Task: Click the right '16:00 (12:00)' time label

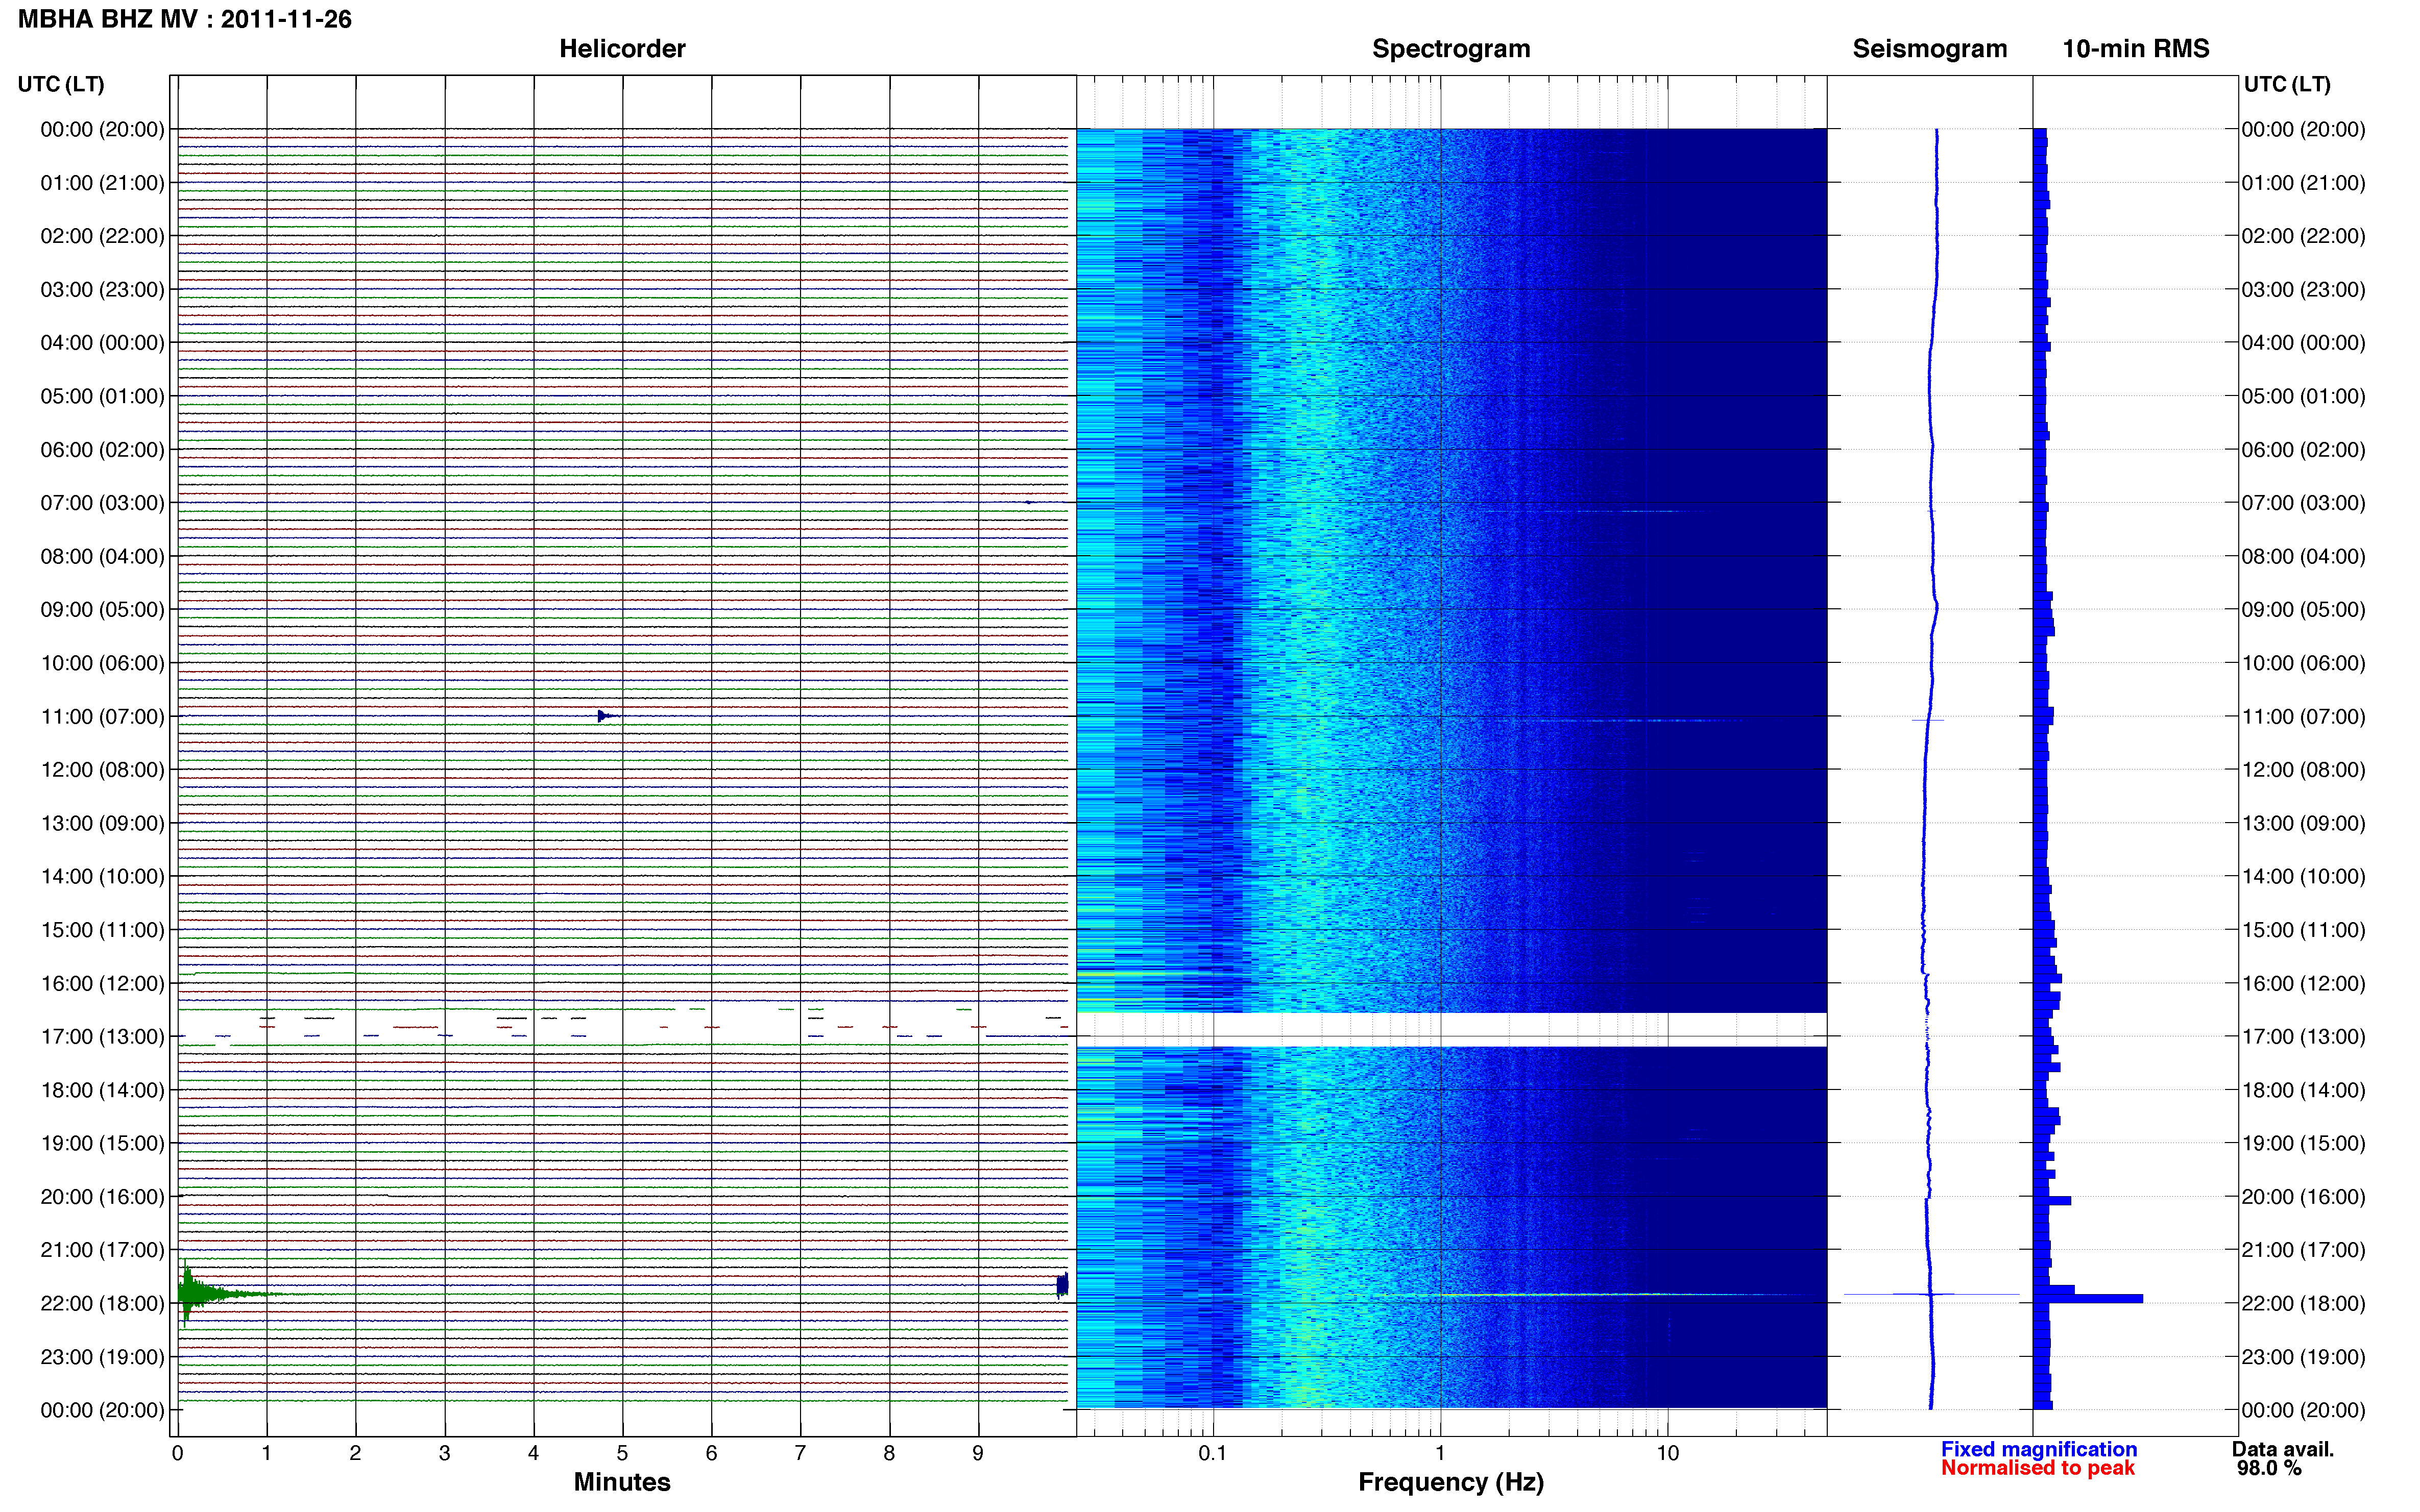Action: 2303,984
